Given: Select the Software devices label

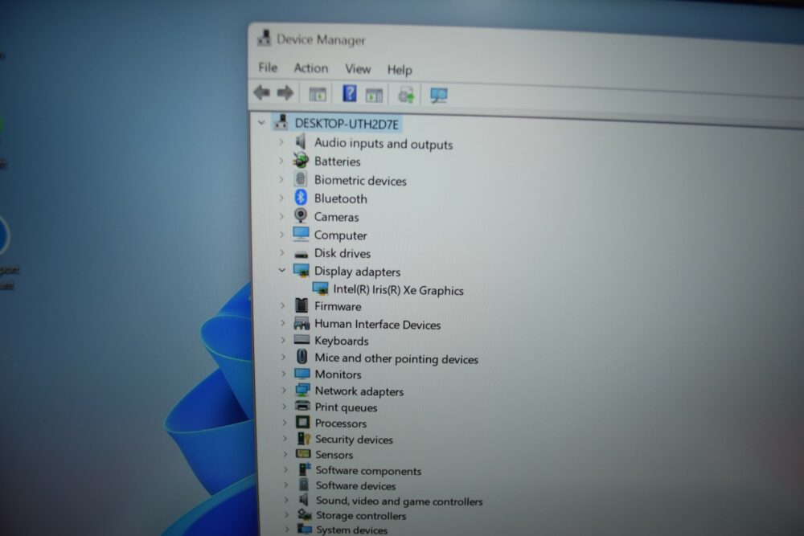Looking at the screenshot, I should (356, 485).
